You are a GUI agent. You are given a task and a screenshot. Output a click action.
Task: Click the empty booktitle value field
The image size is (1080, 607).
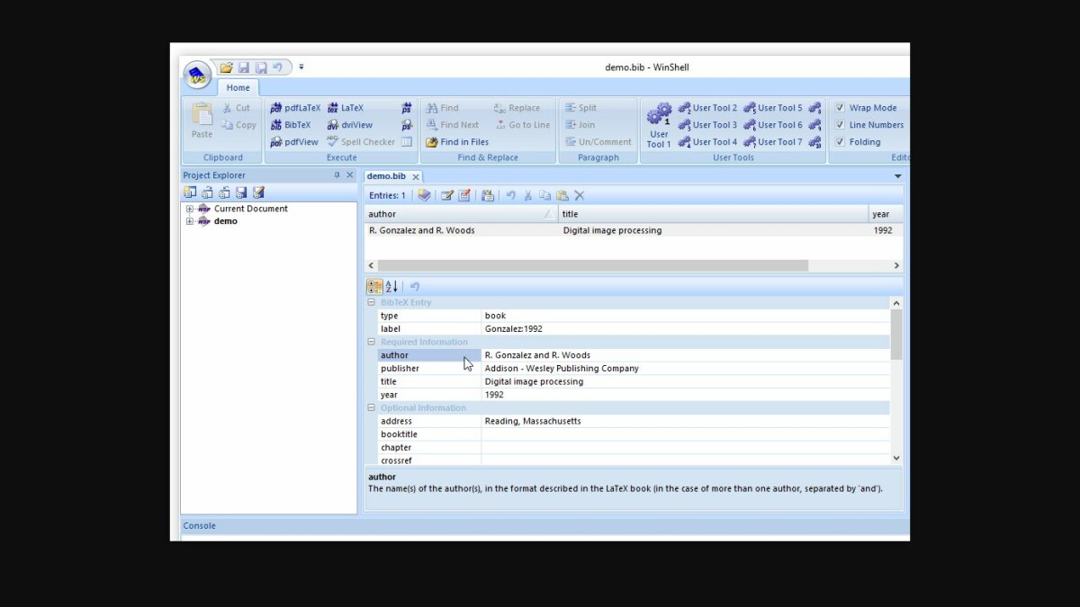(685, 434)
